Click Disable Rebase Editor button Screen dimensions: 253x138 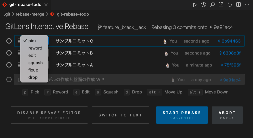[x=49, y=115]
